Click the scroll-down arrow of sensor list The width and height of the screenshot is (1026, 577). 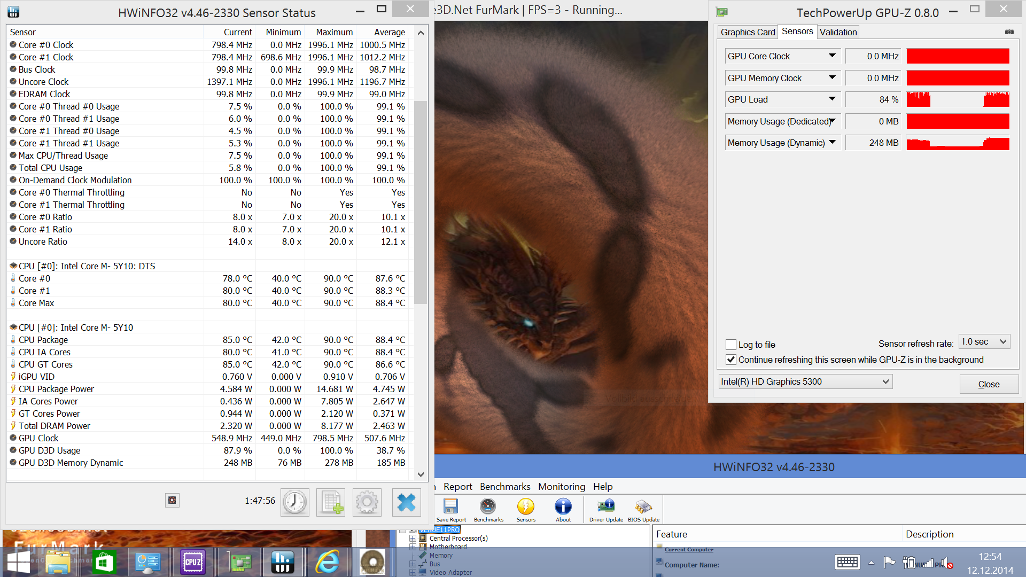tap(421, 474)
